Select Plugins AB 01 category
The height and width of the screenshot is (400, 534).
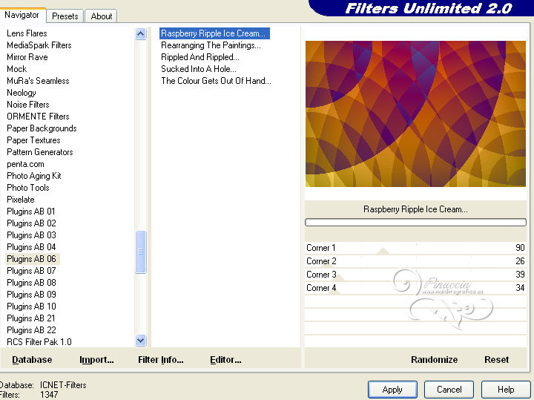31,212
